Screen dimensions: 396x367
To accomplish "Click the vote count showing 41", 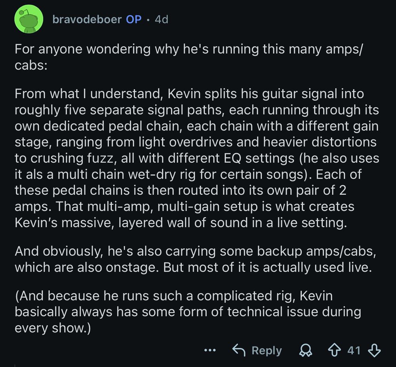I will (354, 350).
